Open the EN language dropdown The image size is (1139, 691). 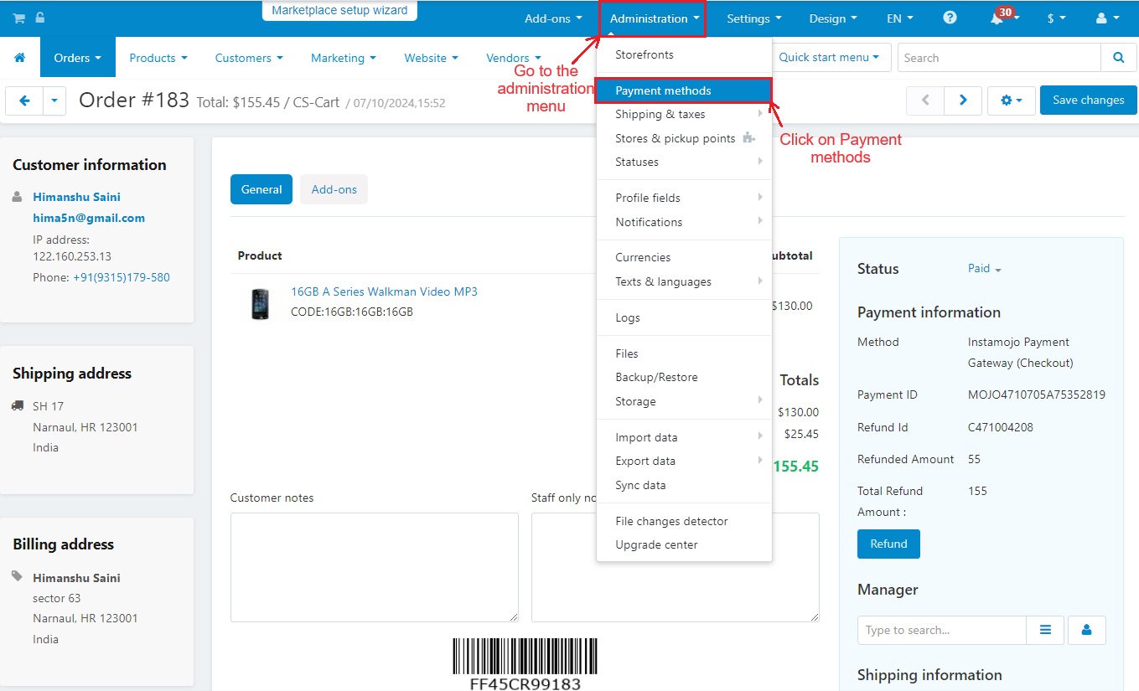pyautogui.click(x=900, y=18)
